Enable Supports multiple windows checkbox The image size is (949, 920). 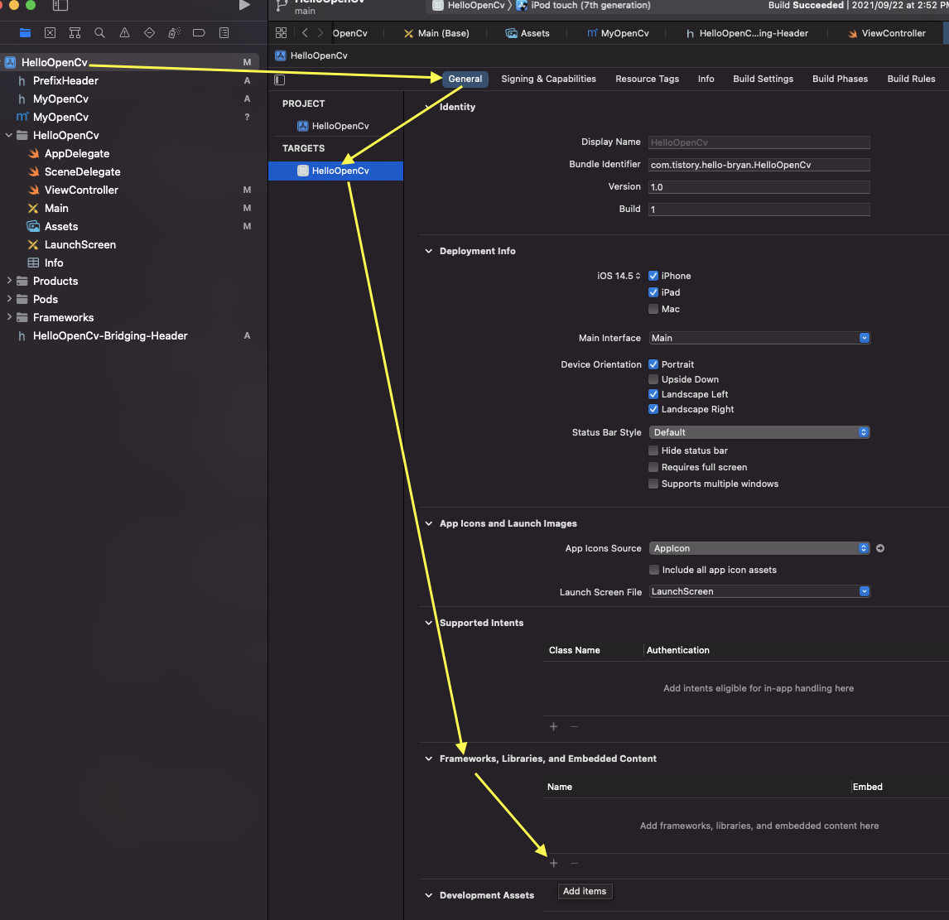(x=653, y=484)
